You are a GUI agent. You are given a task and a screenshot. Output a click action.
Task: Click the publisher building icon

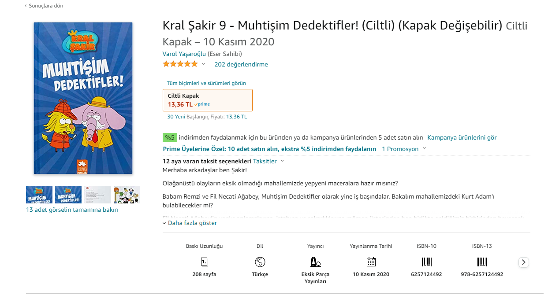pos(316,262)
